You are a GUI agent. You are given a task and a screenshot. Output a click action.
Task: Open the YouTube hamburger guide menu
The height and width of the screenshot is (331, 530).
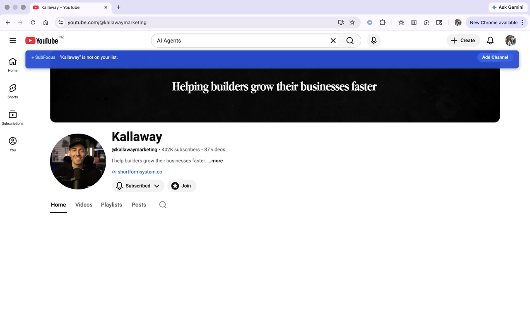[13, 41]
